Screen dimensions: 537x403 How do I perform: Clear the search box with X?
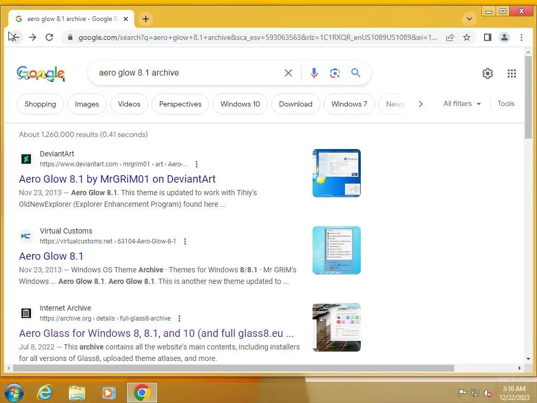[288, 72]
